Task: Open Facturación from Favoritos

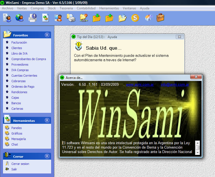Action: pos(19,42)
